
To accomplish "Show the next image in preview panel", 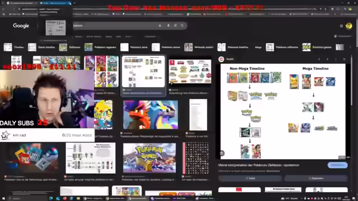I will click(327, 59).
